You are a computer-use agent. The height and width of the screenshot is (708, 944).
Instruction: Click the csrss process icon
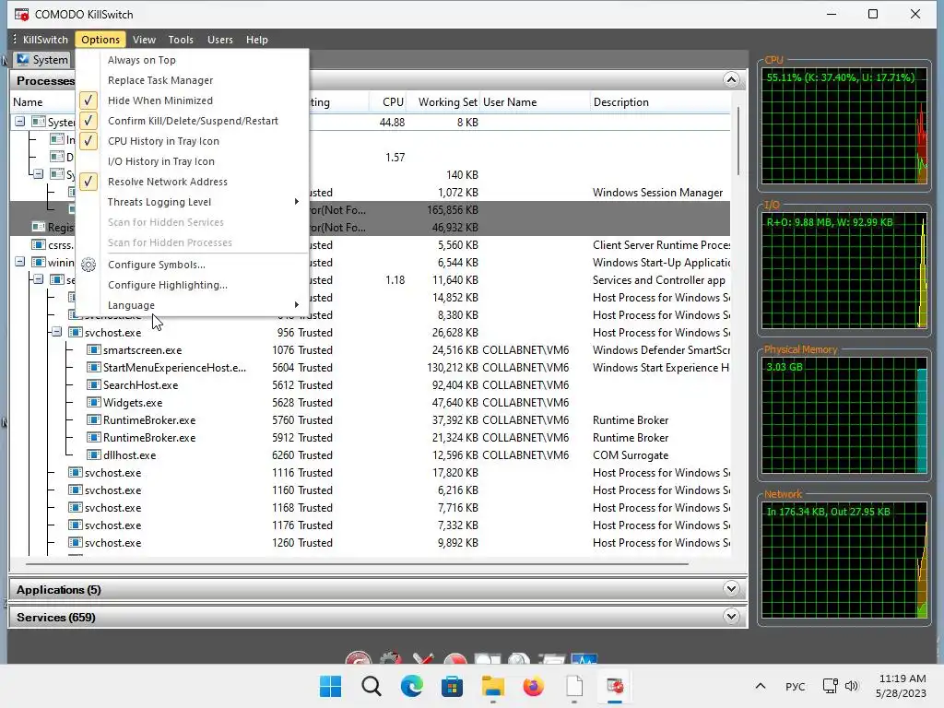pos(39,244)
